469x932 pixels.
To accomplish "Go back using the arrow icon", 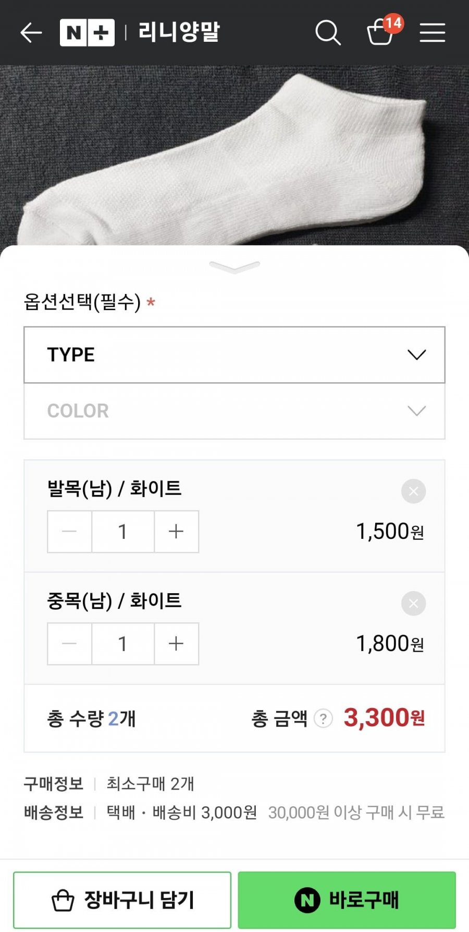I will 31,32.
